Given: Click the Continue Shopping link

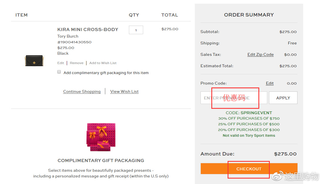Looking at the screenshot, I should point(82,91).
